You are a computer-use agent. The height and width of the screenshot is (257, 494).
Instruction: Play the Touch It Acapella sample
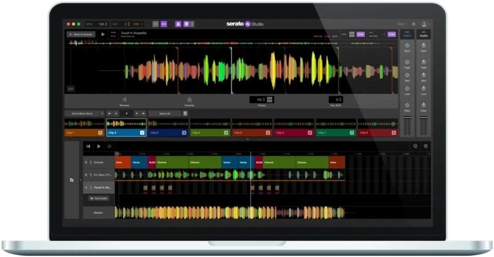pyautogui.click(x=103, y=35)
